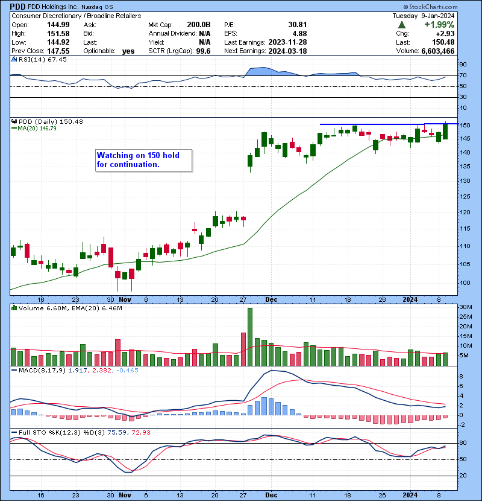Screen dimensions: 482x501
Task: Click the Consumer Discretionary / Broadline Retailers text
Action: coord(76,16)
